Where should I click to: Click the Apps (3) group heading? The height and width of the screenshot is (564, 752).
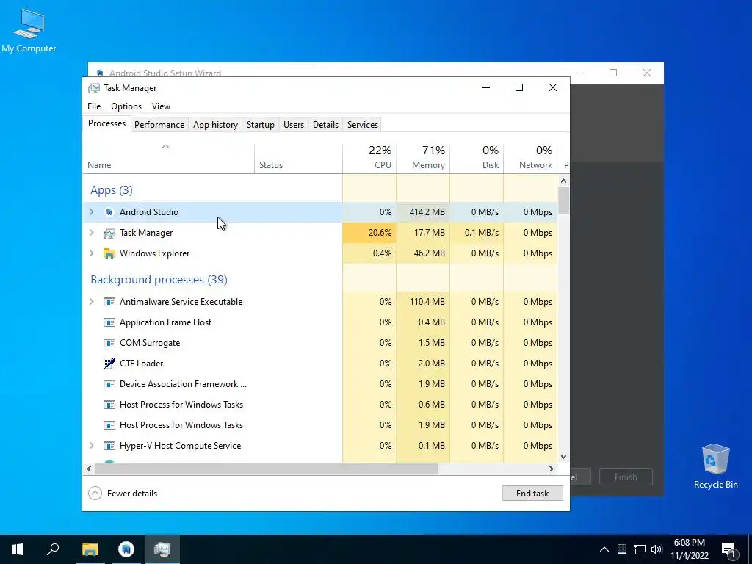click(x=112, y=190)
